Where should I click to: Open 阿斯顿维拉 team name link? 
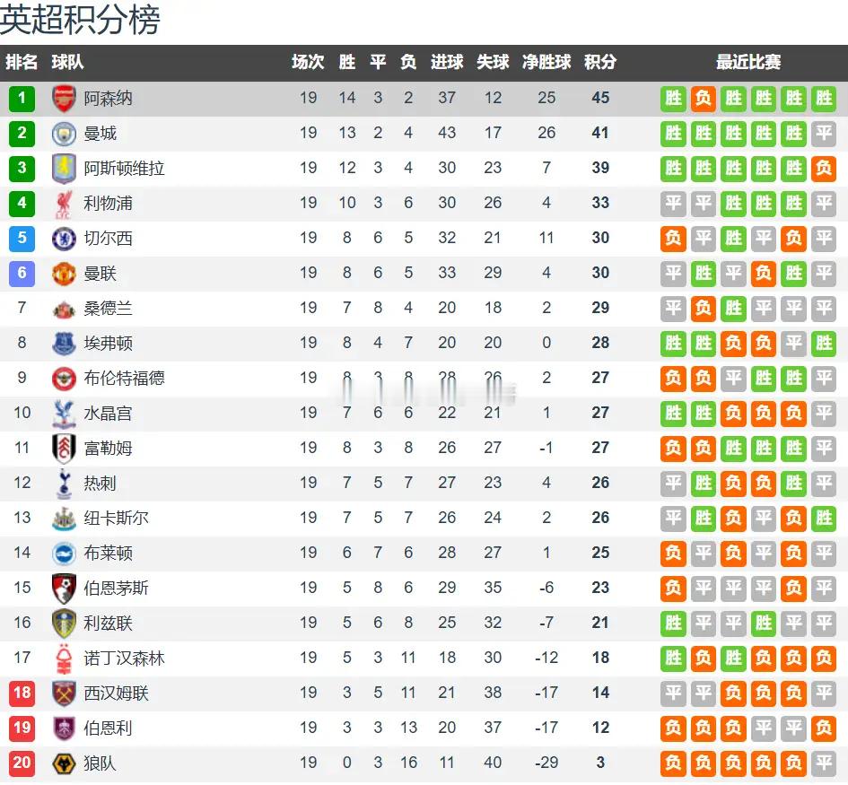coord(124,169)
